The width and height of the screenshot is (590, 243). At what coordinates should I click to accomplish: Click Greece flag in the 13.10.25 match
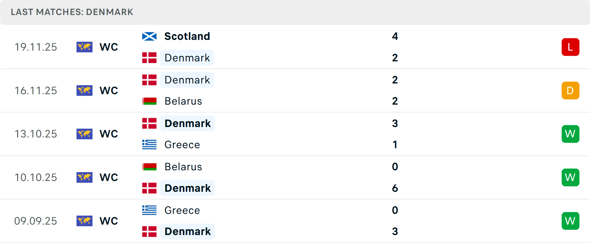pos(149,145)
